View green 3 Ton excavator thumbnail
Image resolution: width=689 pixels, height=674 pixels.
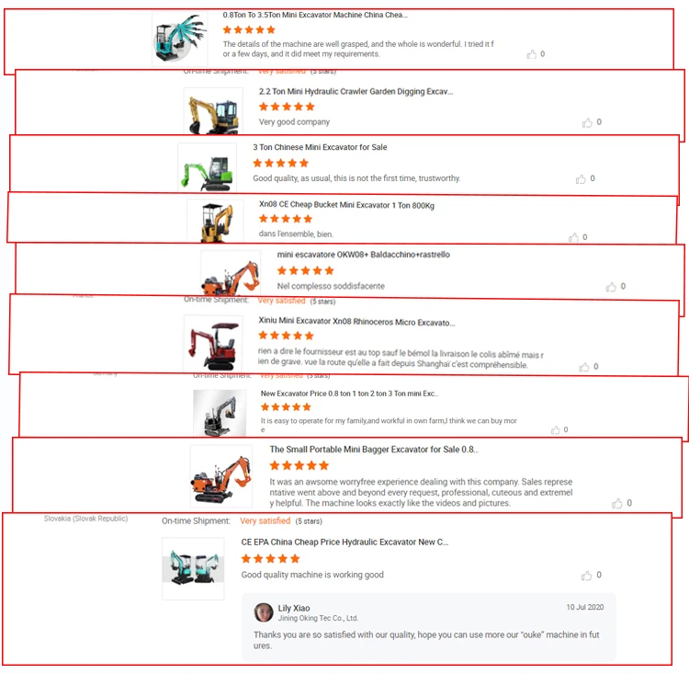(207, 167)
